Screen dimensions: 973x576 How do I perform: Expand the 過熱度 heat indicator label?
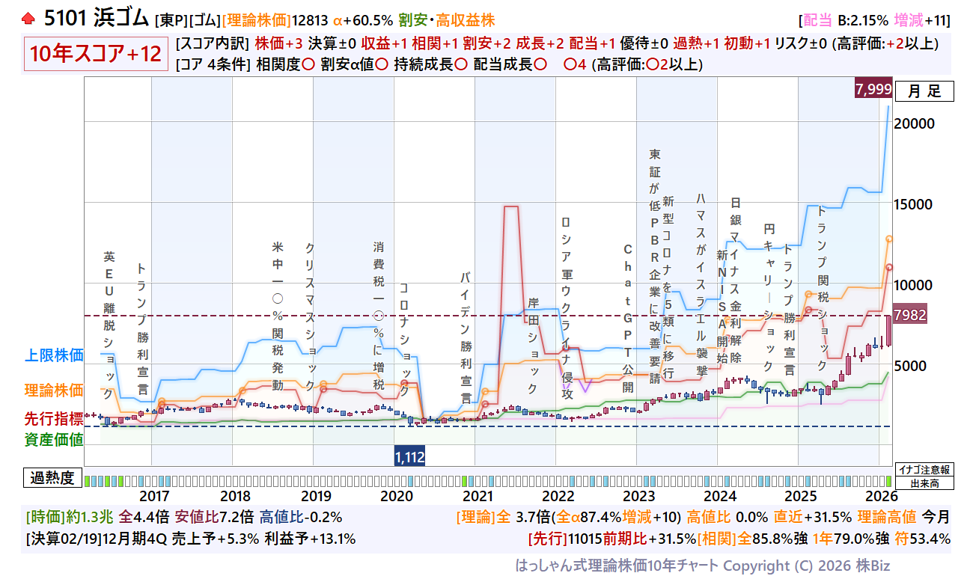click(53, 478)
